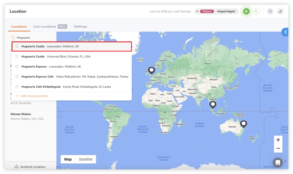This screenshot has height=174, width=293.
Task: Click the BETA badge on Live Locations
Action: (63, 27)
